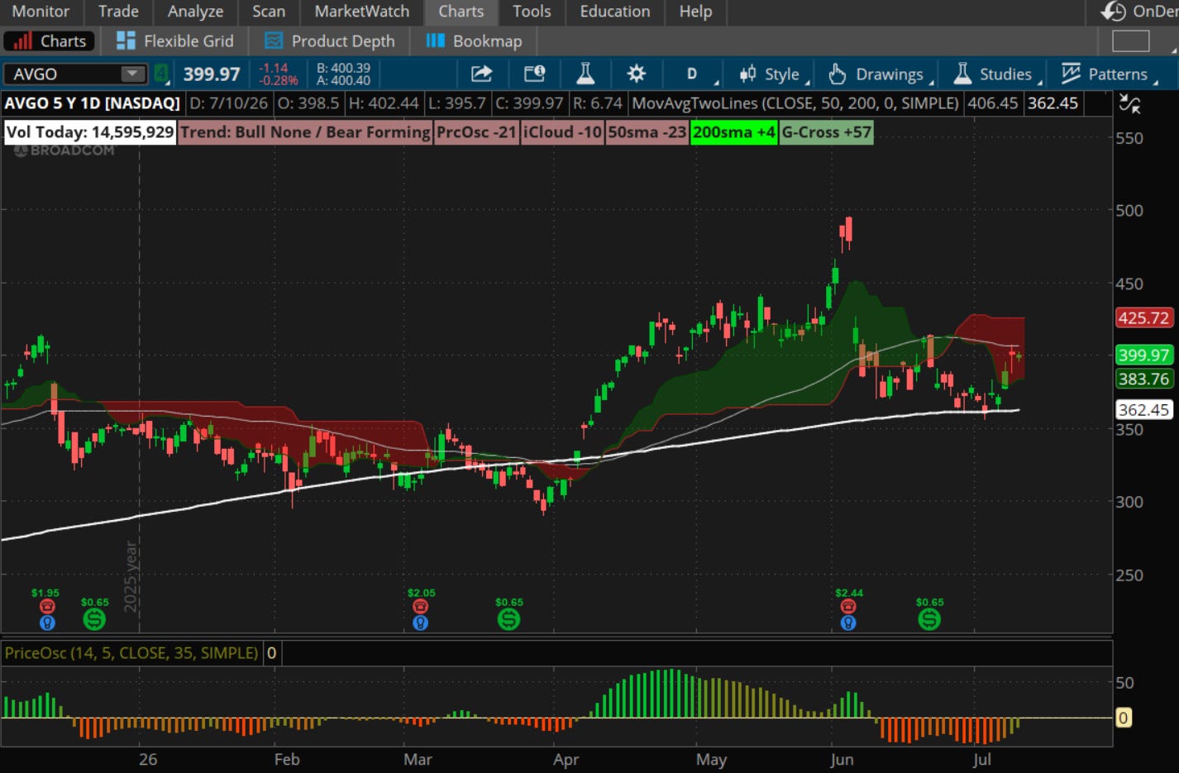The width and height of the screenshot is (1179, 773).
Task: Click the Patterns button
Action: click(x=1110, y=74)
